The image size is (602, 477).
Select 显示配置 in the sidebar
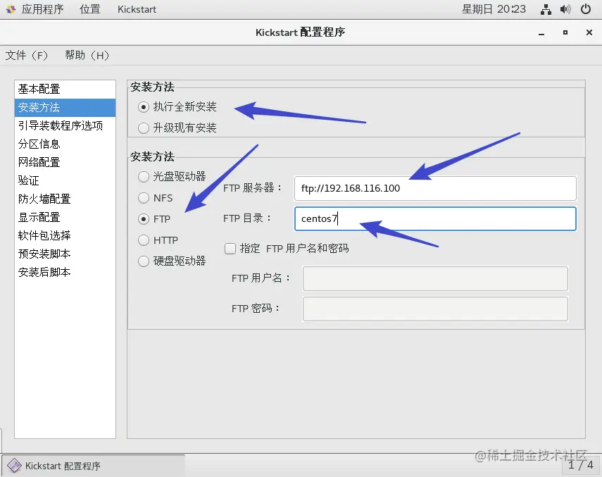pyautogui.click(x=65, y=218)
